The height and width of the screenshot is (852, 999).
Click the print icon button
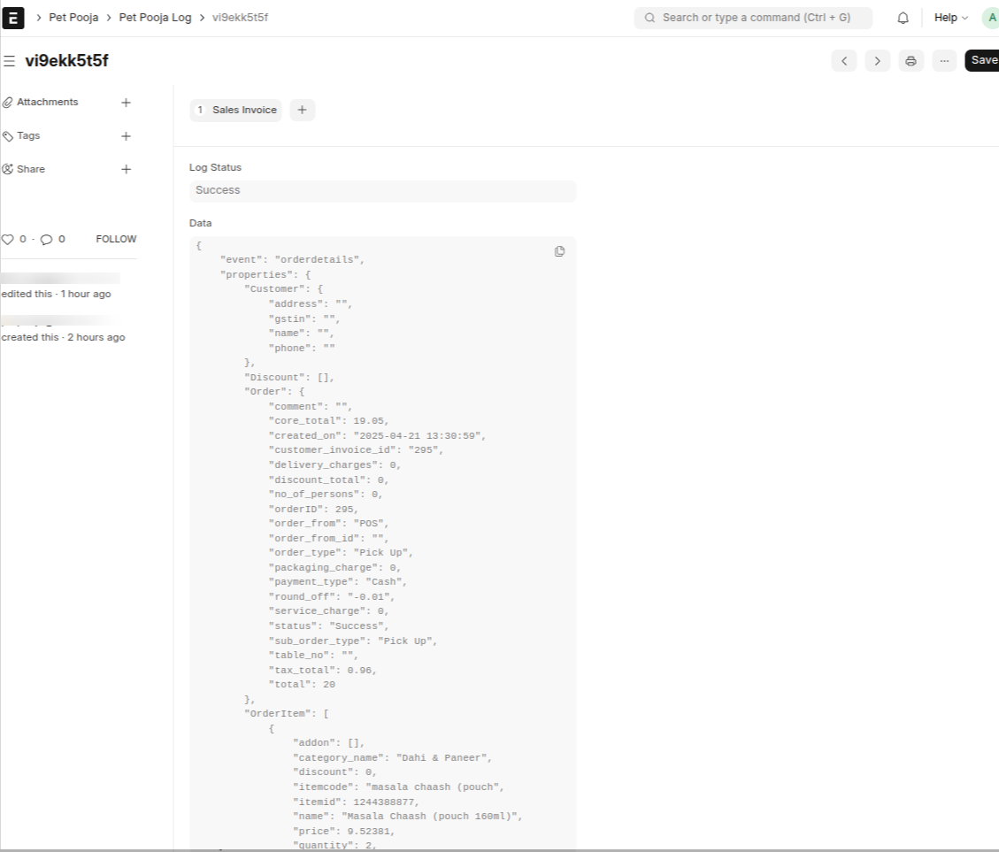pyautogui.click(x=911, y=60)
